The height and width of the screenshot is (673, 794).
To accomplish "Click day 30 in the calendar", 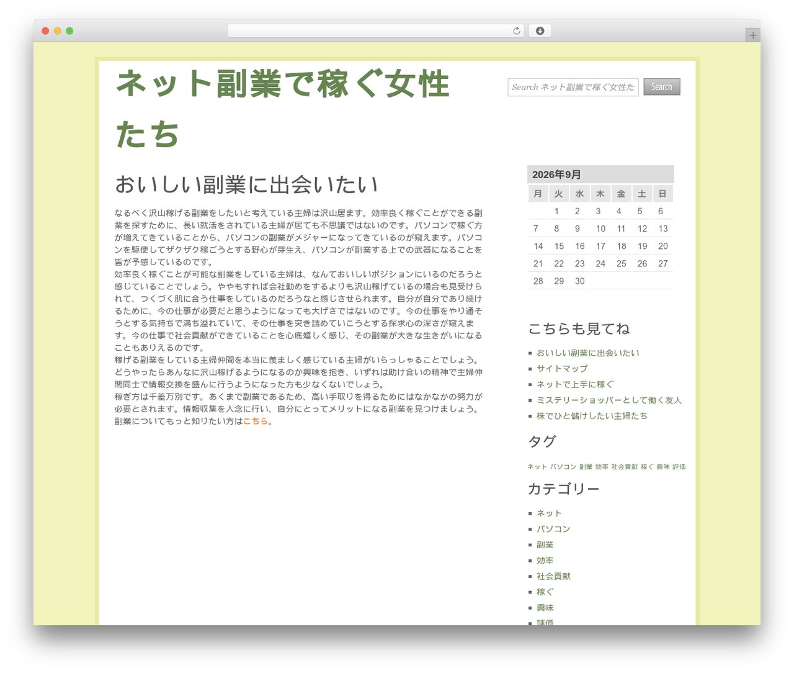I will pyautogui.click(x=579, y=281).
